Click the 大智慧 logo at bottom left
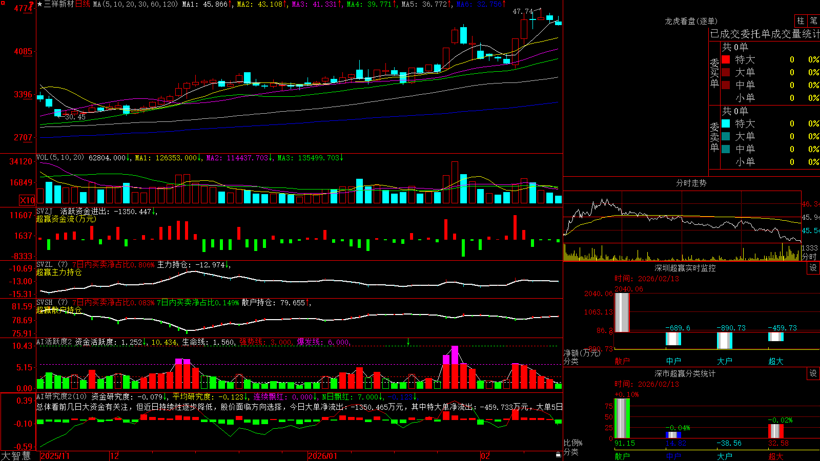820x461 pixels. 16,456
